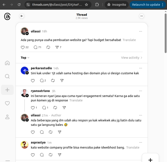
Task: Open perkarastudio's profile name
Action: [x=41, y=68]
